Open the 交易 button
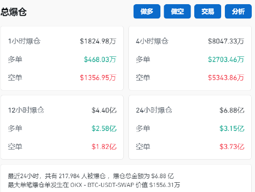The width and height of the screenshot is (255, 192). [208, 12]
